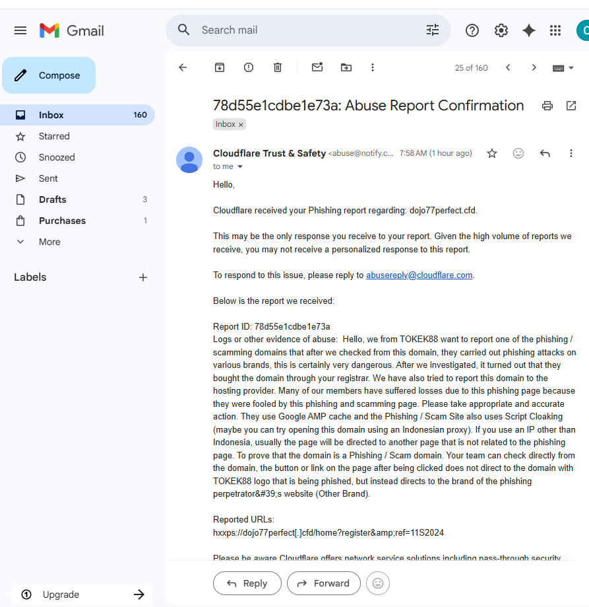Create a new label plus icon
The width and height of the screenshot is (589, 607).
tap(143, 277)
